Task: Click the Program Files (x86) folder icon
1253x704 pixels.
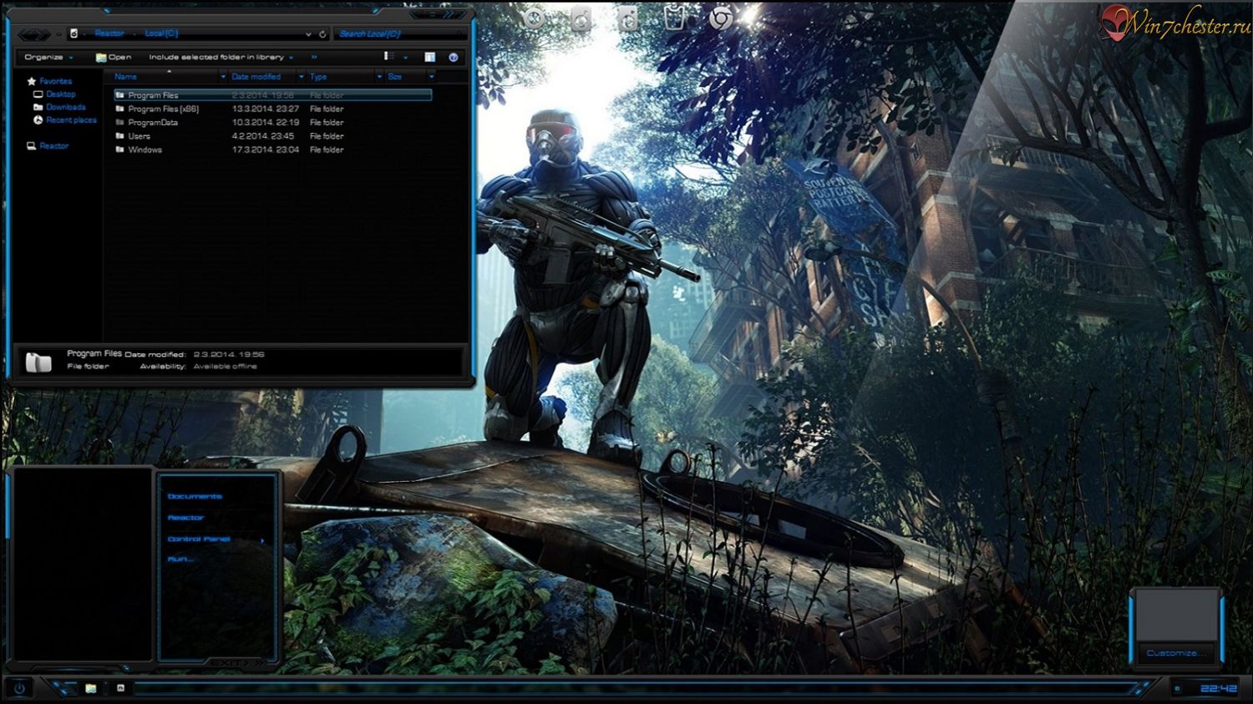Action: [x=119, y=109]
